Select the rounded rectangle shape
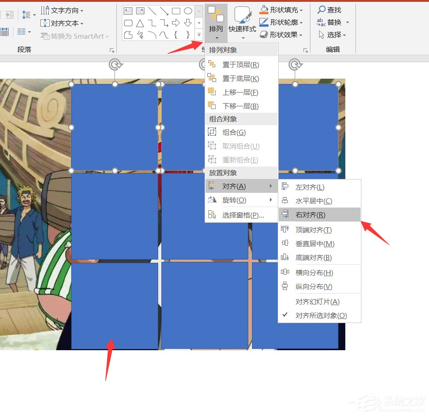This screenshot has width=429, height=416. coord(128,23)
